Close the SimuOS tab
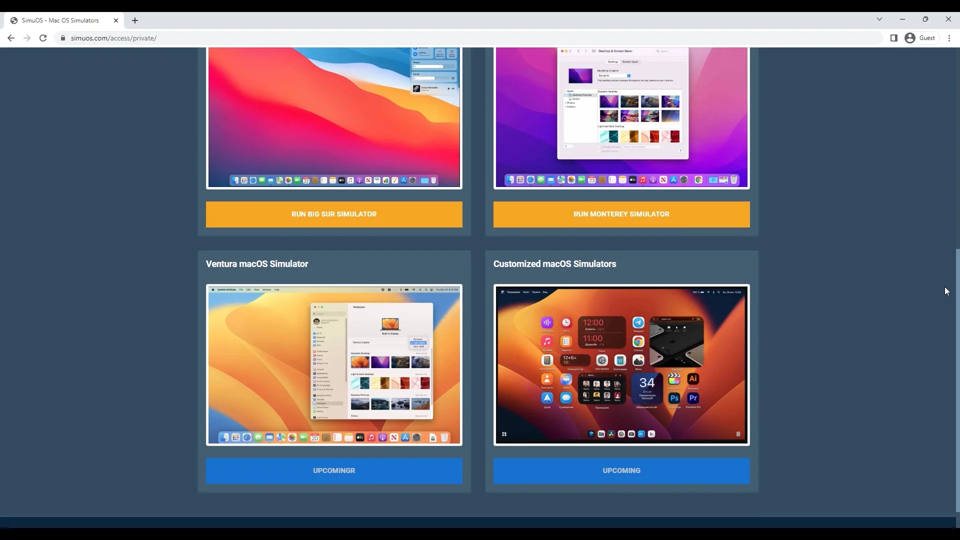The width and height of the screenshot is (960, 540). pyautogui.click(x=116, y=20)
